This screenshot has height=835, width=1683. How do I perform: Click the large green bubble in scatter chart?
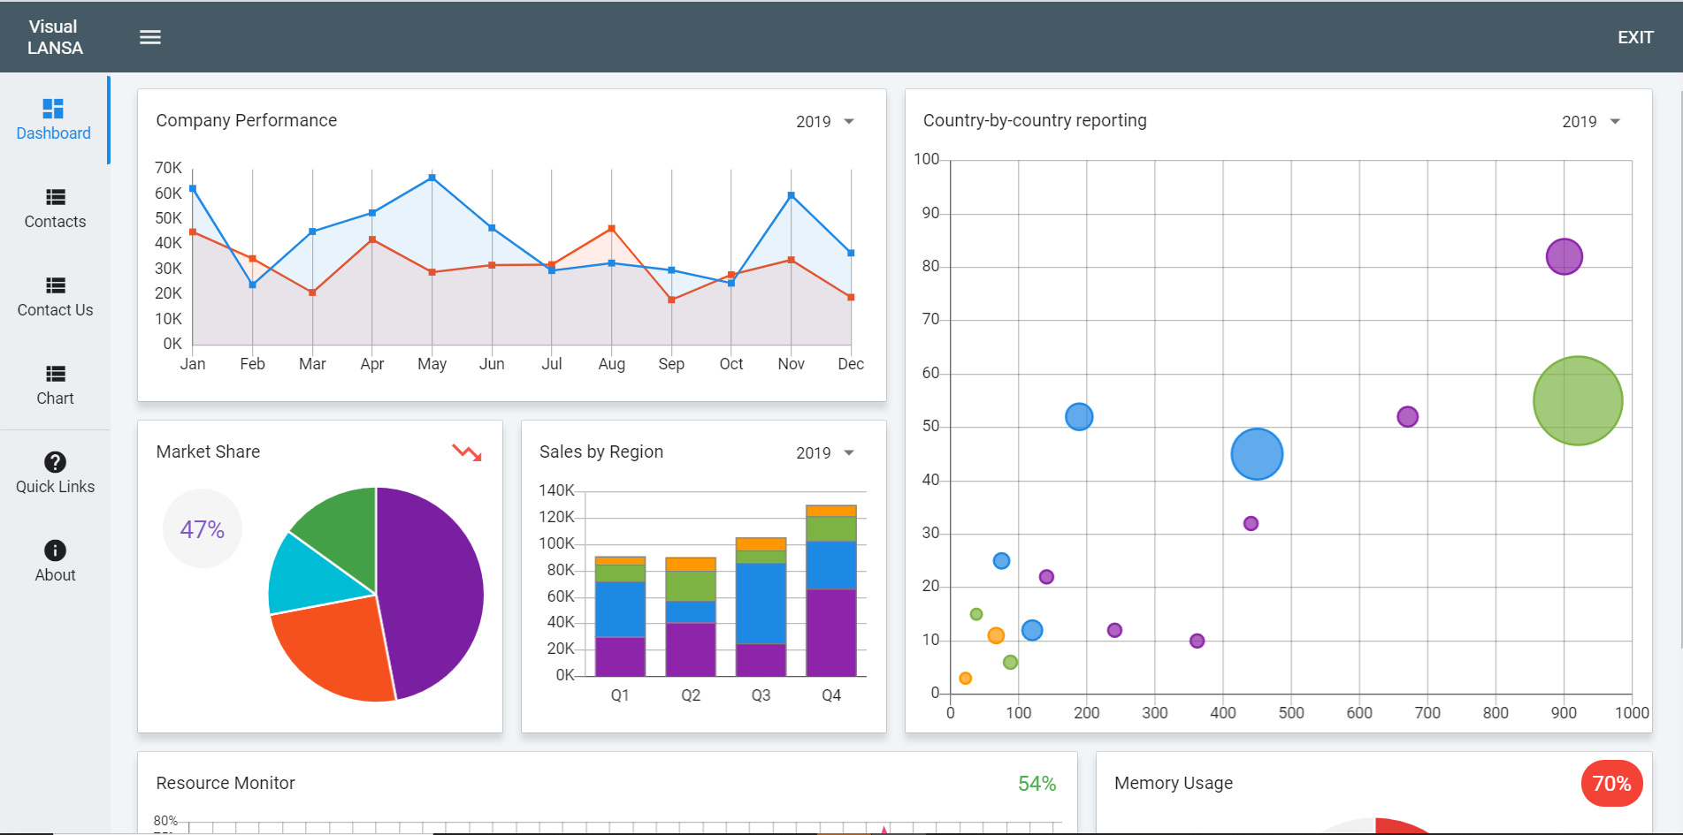tap(1577, 400)
